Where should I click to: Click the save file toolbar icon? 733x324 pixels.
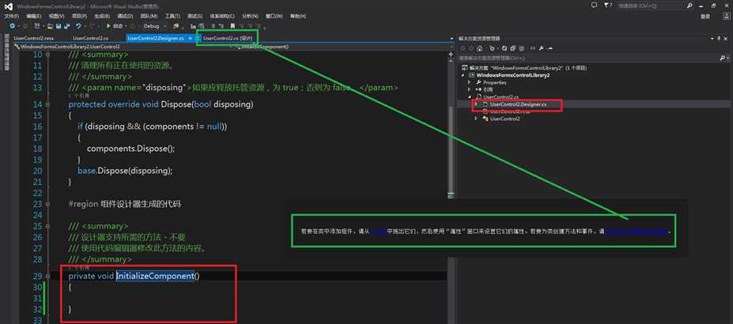coord(59,26)
